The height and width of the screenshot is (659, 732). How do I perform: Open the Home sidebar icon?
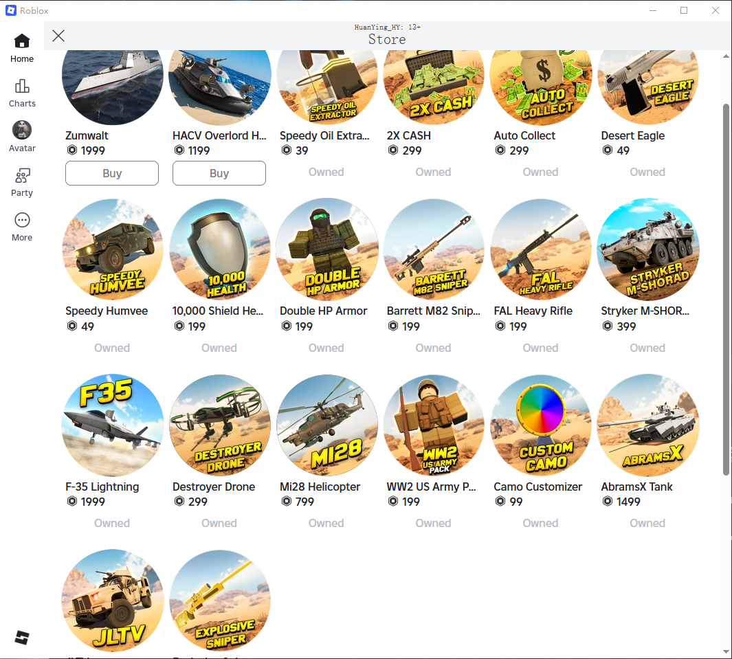(22, 48)
